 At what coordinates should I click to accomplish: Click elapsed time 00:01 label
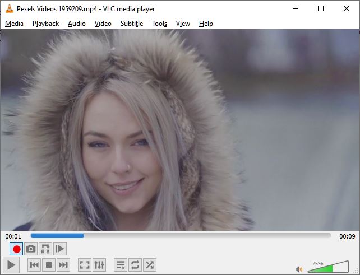point(13,236)
